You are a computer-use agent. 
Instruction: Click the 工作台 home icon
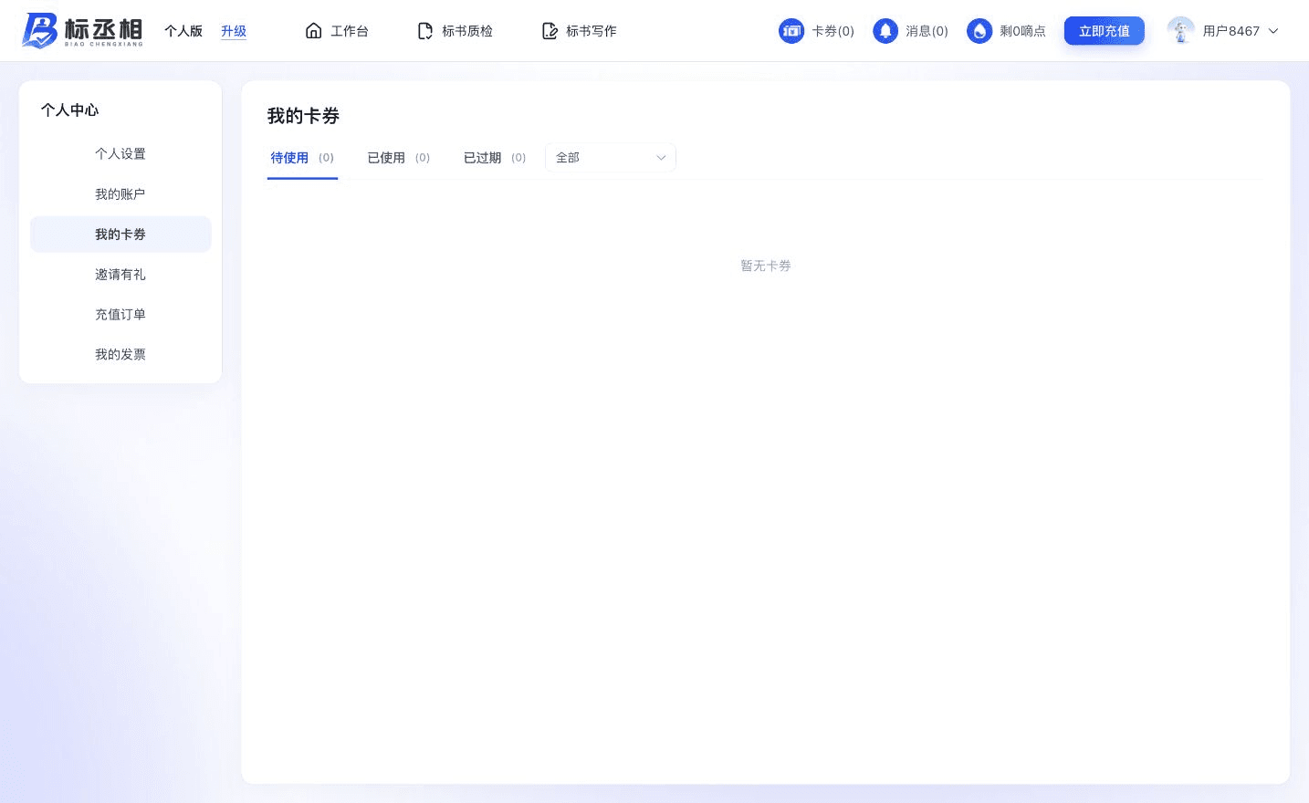[x=313, y=31]
